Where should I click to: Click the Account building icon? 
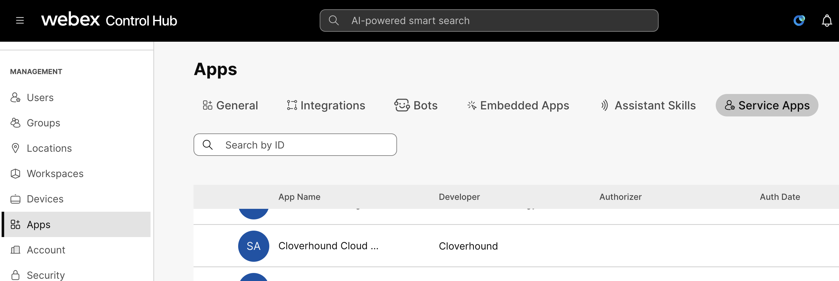(x=15, y=250)
